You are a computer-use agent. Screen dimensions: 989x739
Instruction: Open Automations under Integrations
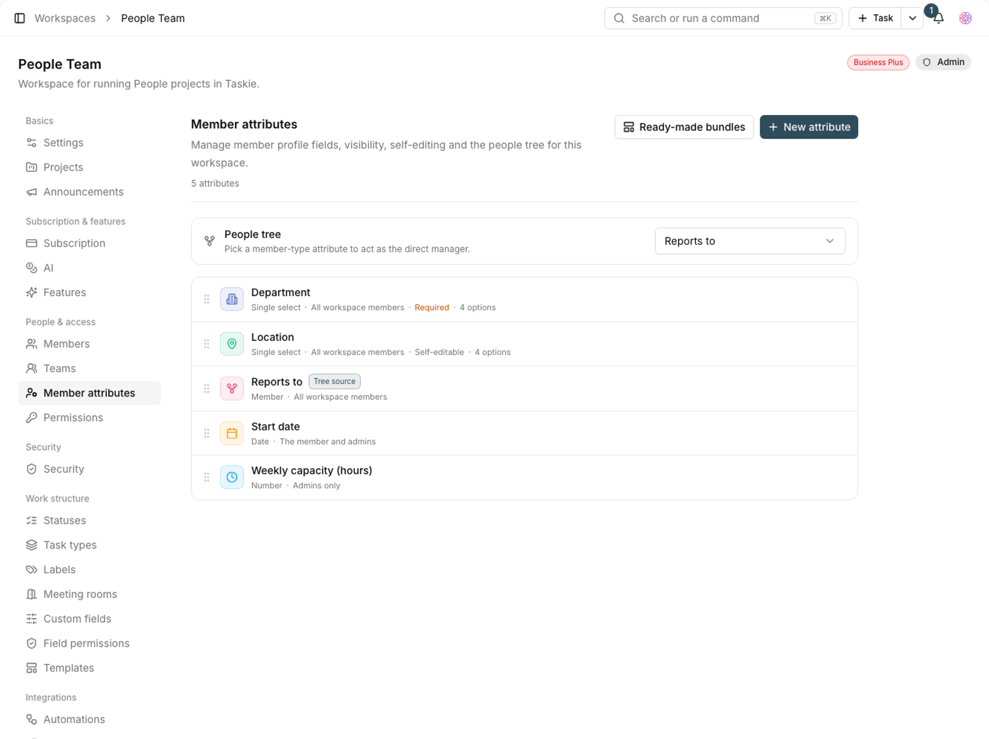(90, 720)
